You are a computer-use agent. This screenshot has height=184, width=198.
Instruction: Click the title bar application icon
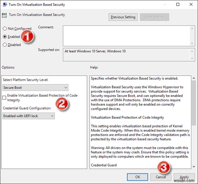tap(5, 5)
